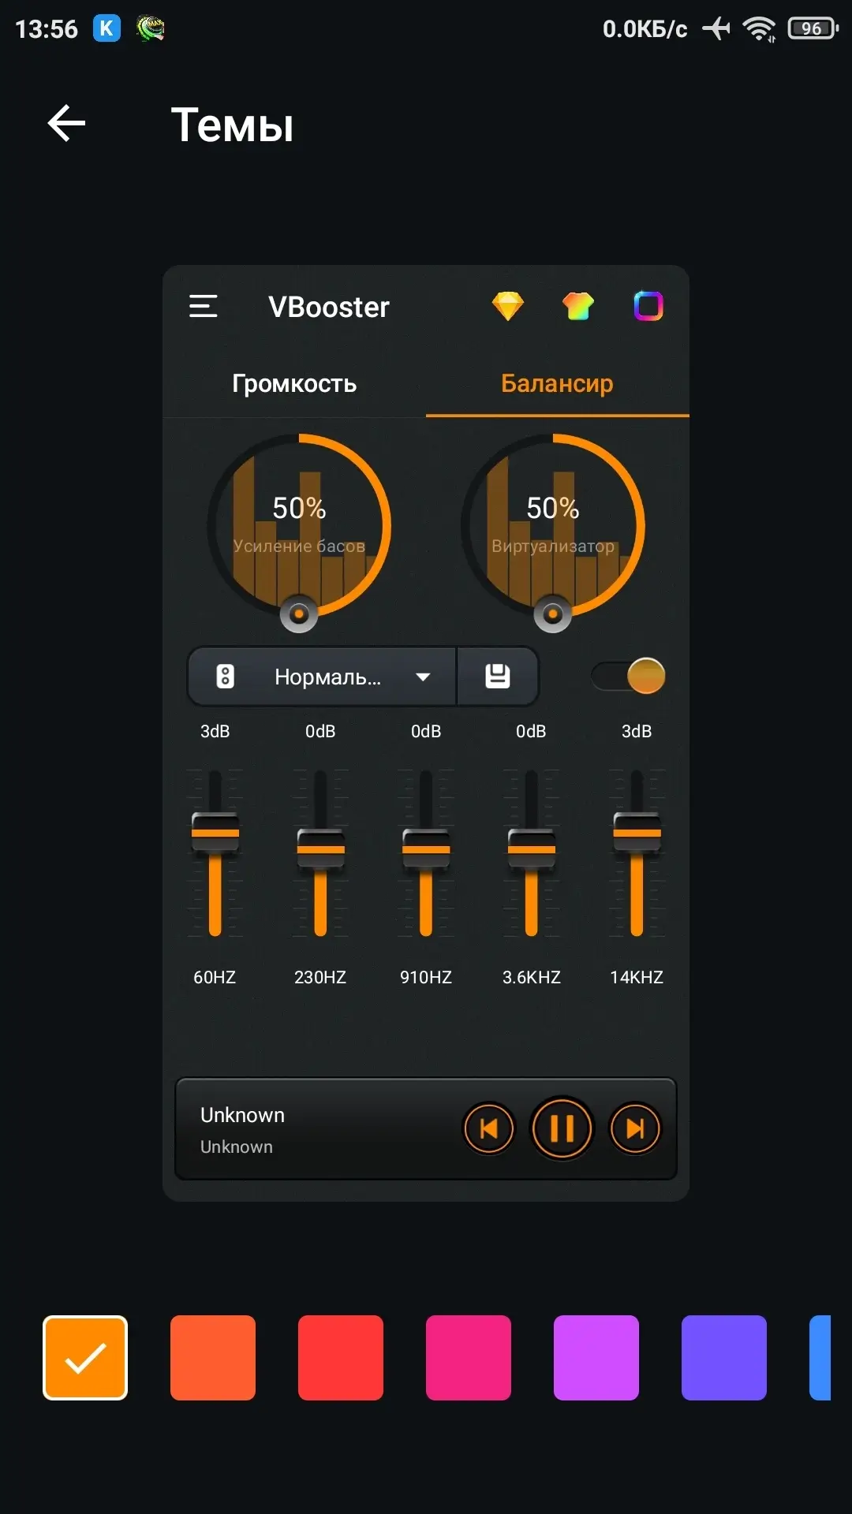Pause playback with the pause button
Viewport: 852px width, 1514px height.
(562, 1128)
